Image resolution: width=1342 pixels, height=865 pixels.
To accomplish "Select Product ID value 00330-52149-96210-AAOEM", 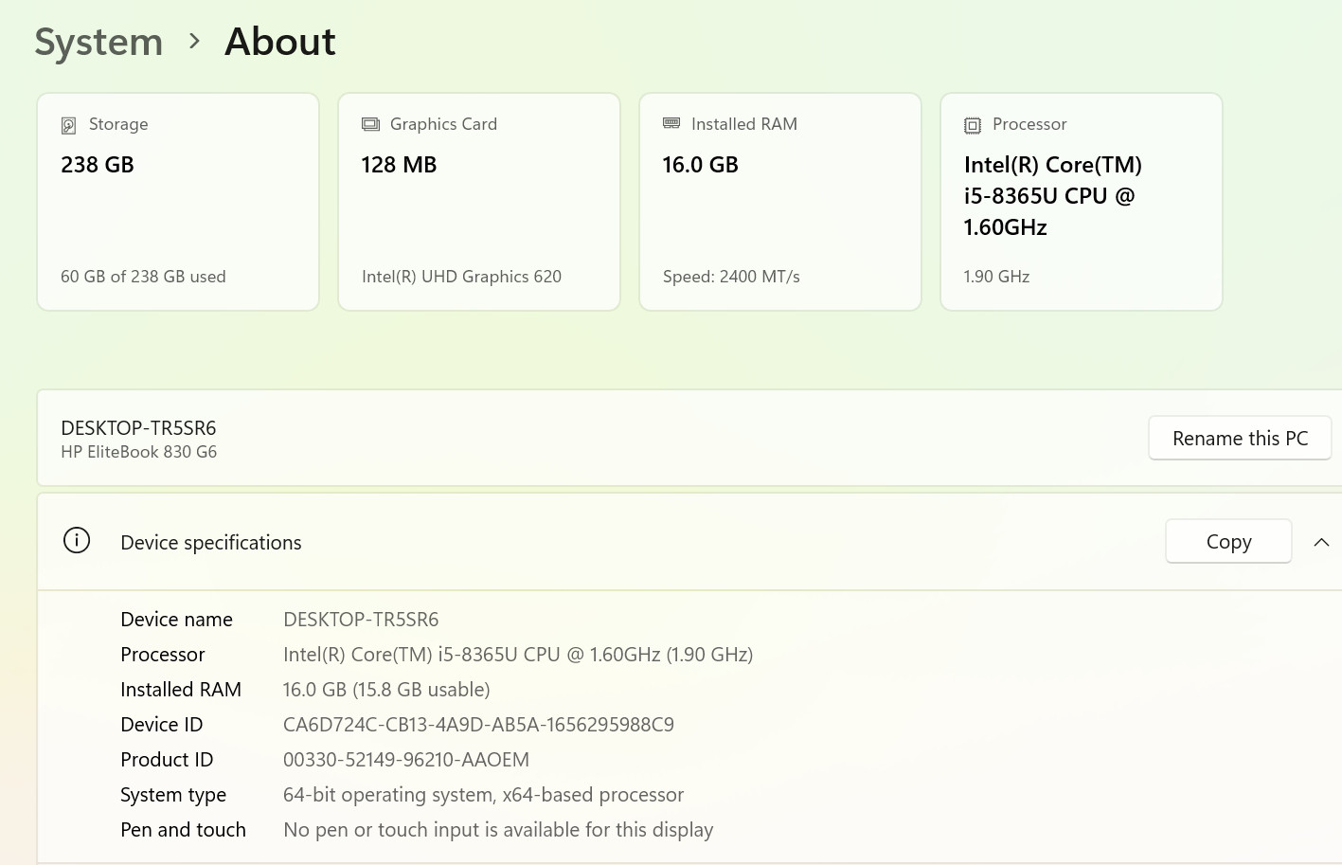I will point(406,760).
